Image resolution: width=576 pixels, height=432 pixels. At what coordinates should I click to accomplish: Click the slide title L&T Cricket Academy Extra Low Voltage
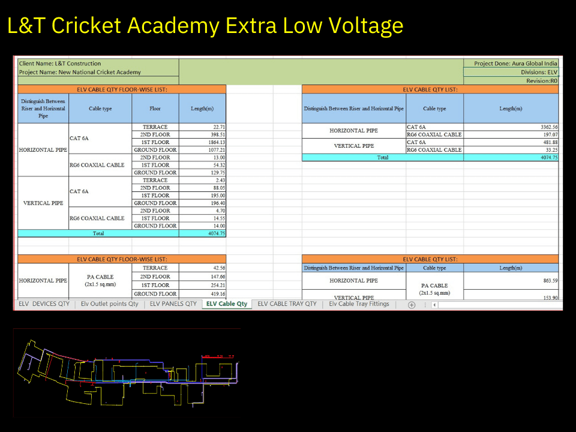tap(205, 26)
